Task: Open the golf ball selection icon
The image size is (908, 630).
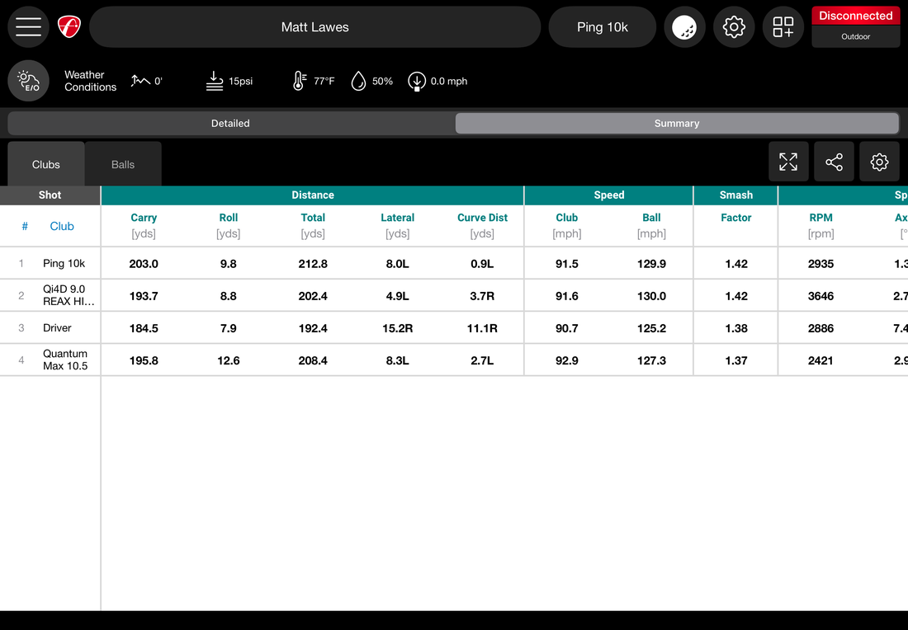Action: coord(684,27)
